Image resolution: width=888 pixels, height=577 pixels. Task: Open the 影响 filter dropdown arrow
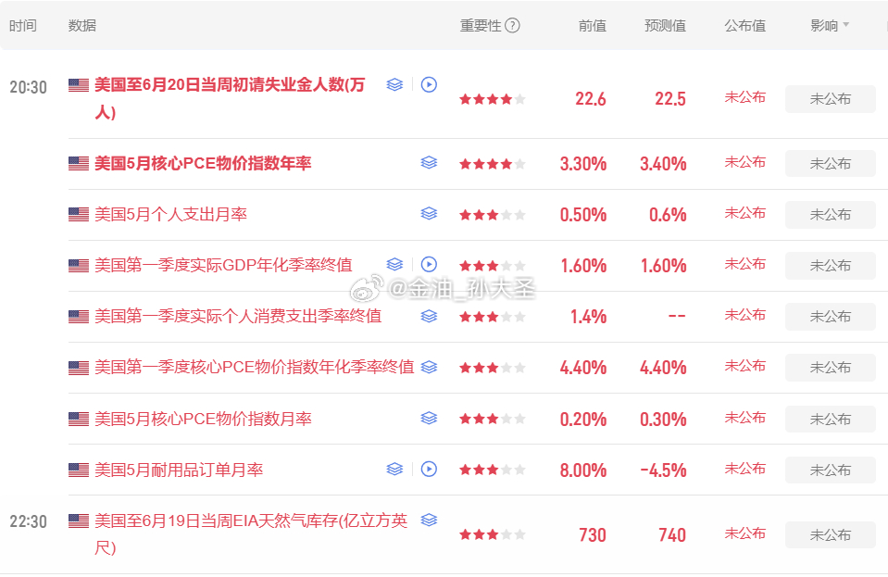[846, 25]
